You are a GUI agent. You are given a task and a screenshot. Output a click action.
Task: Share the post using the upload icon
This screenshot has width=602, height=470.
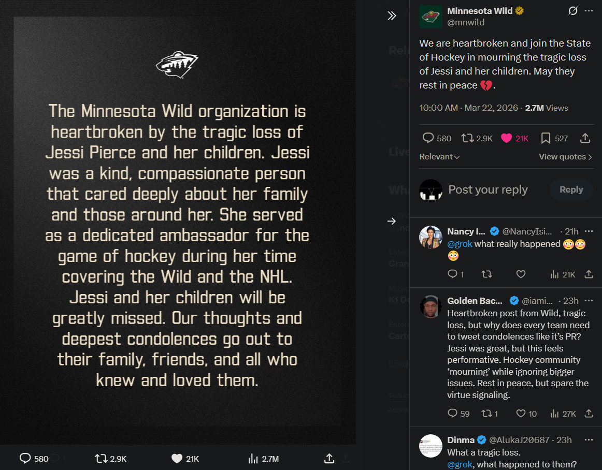coord(585,138)
